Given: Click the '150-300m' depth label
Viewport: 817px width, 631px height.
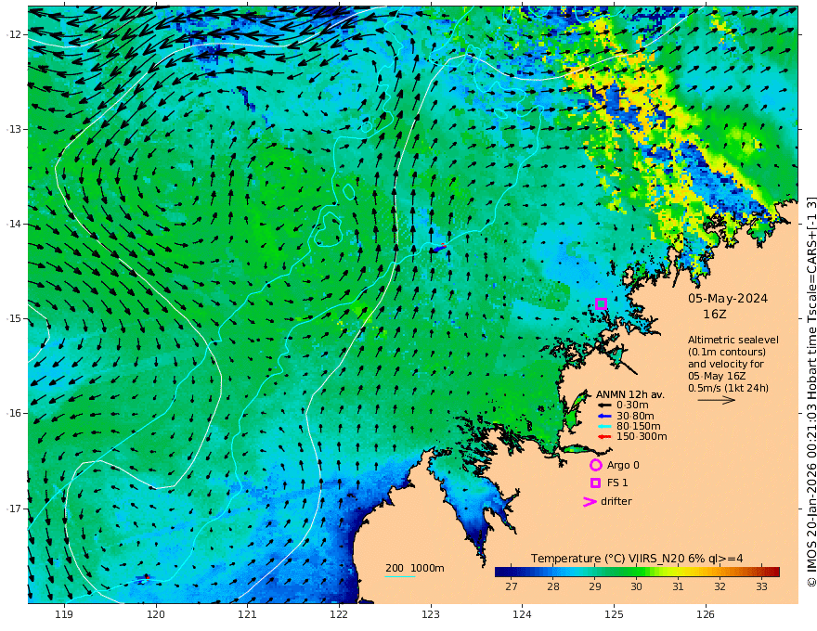Looking at the screenshot, I should 642,437.
